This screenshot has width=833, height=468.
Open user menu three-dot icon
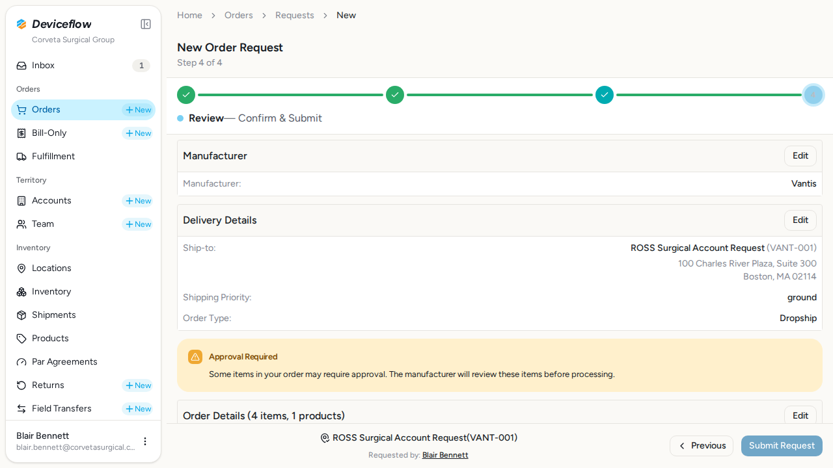click(x=145, y=441)
